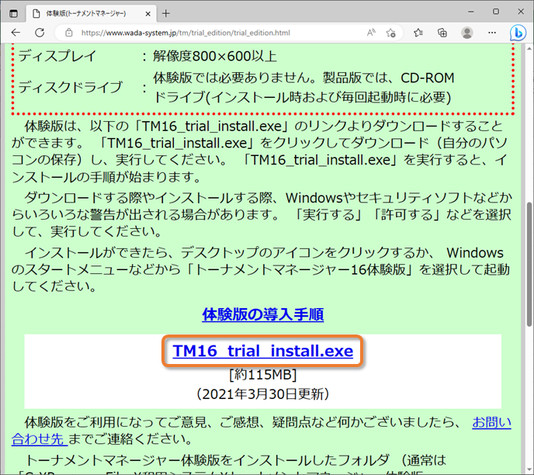Open the 体験版の導入手順 link
This screenshot has height=475, width=534.
coord(262,314)
